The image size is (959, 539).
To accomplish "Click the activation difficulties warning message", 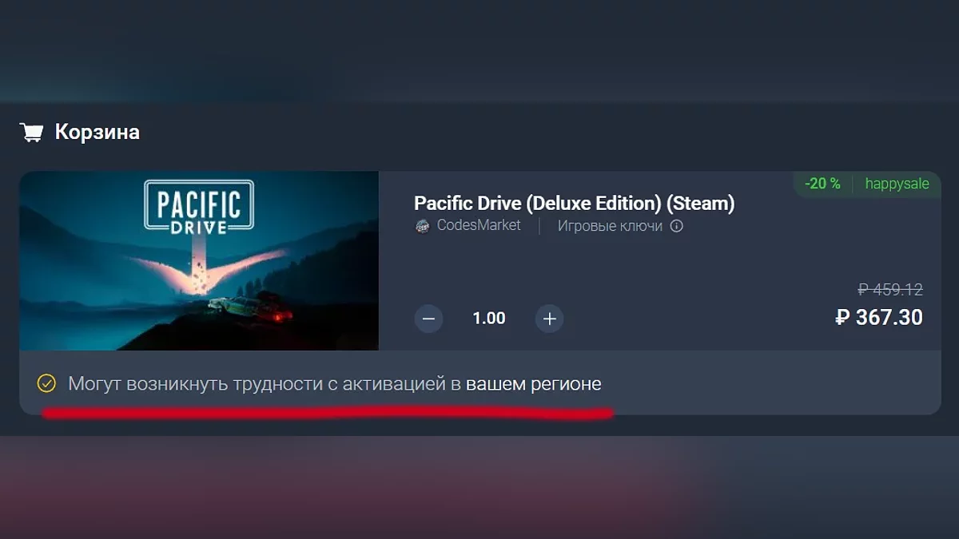I will [335, 384].
